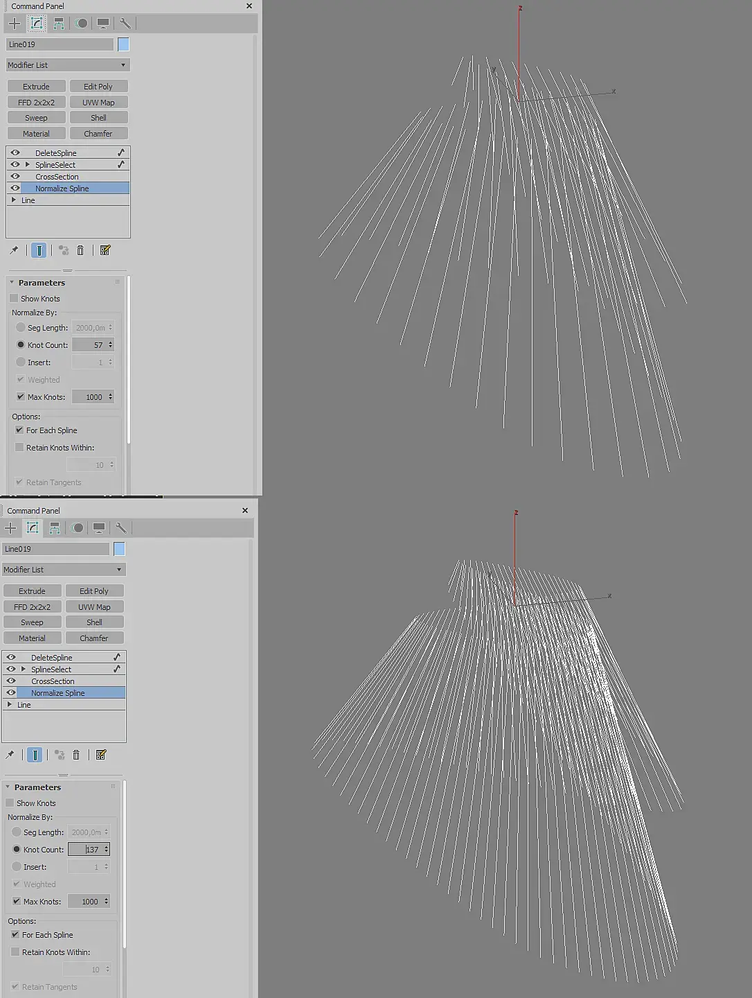
Task: Click Pin Stack icon in bottom panel
Action: click(10, 755)
